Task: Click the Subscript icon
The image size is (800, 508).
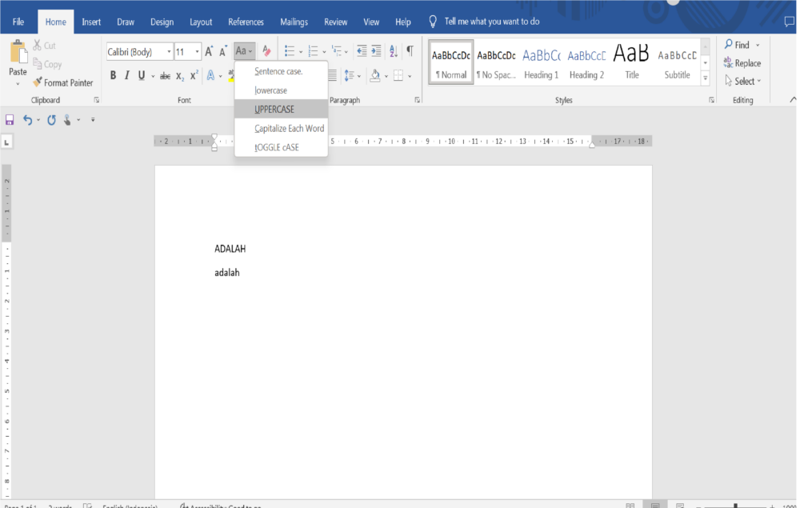Action: pos(180,76)
